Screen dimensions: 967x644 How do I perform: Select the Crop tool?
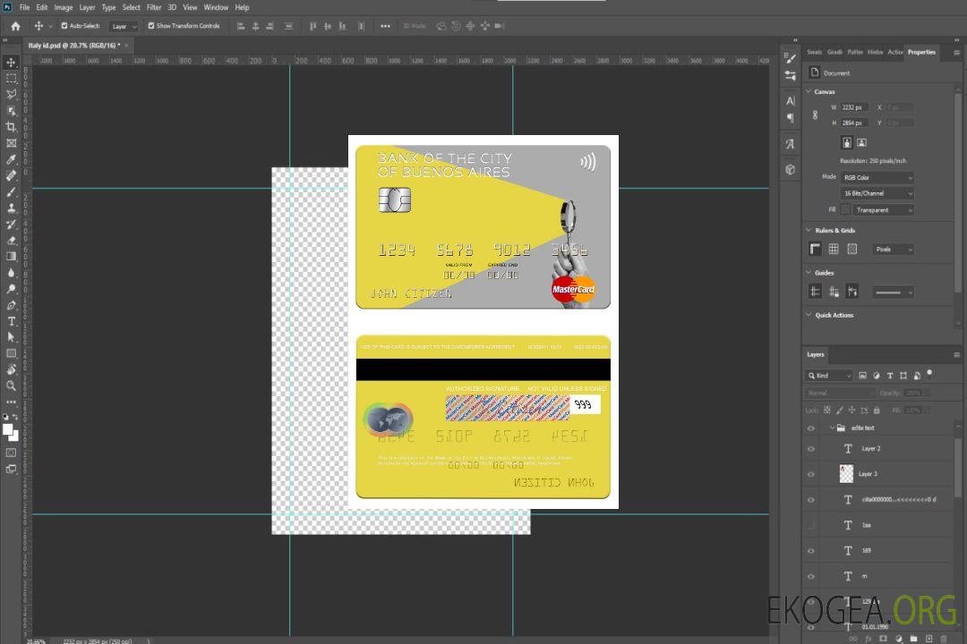(12, 127)
